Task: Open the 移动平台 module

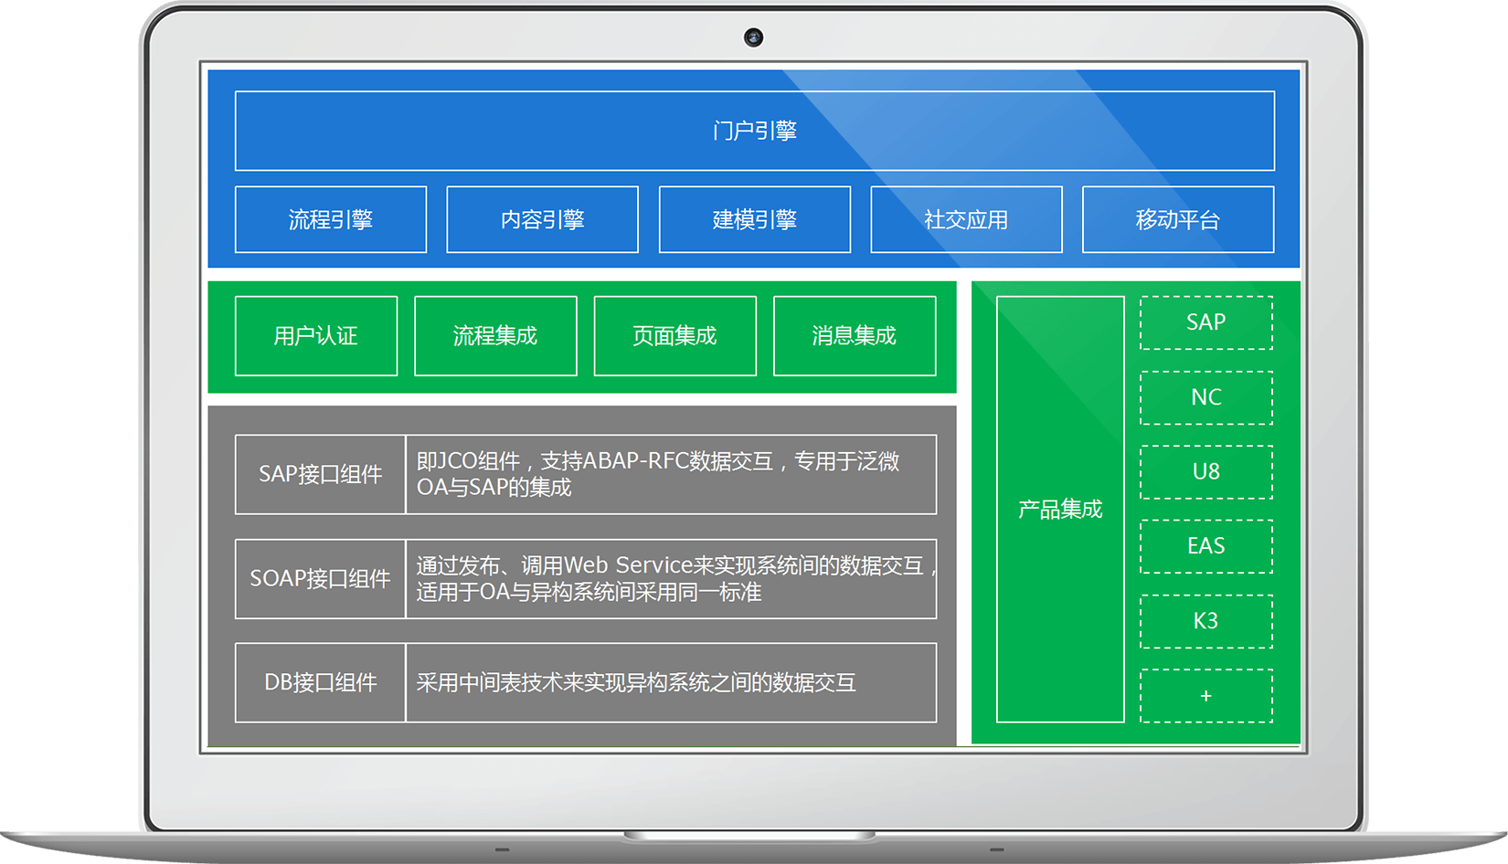Action: click(x=1177, y=219)
